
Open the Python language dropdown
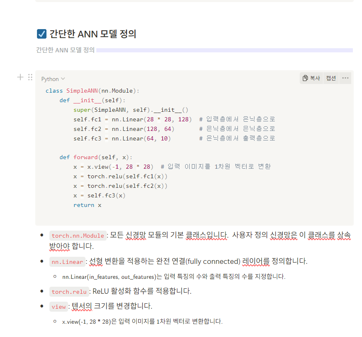(x=53, y=79)
